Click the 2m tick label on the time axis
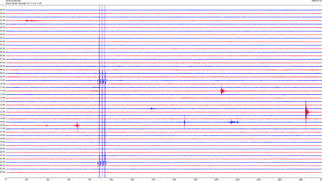The width and height of the screenshot is (322, 181). coord(27,180)
